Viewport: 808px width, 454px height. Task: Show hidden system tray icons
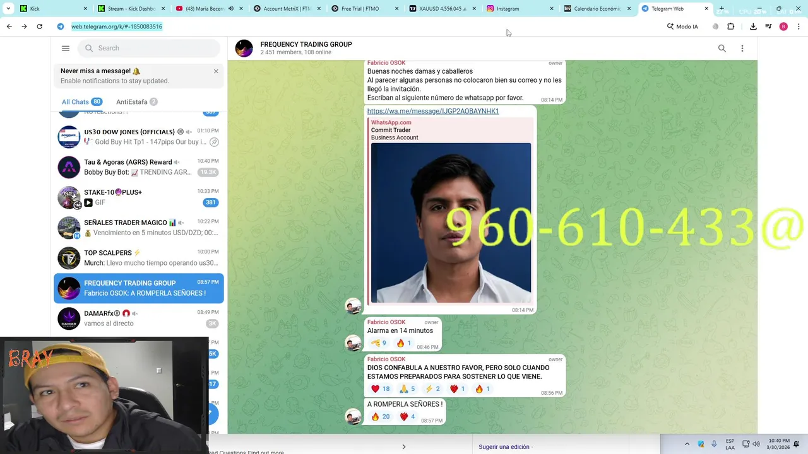pyautogui.click(x=687, y=444)
